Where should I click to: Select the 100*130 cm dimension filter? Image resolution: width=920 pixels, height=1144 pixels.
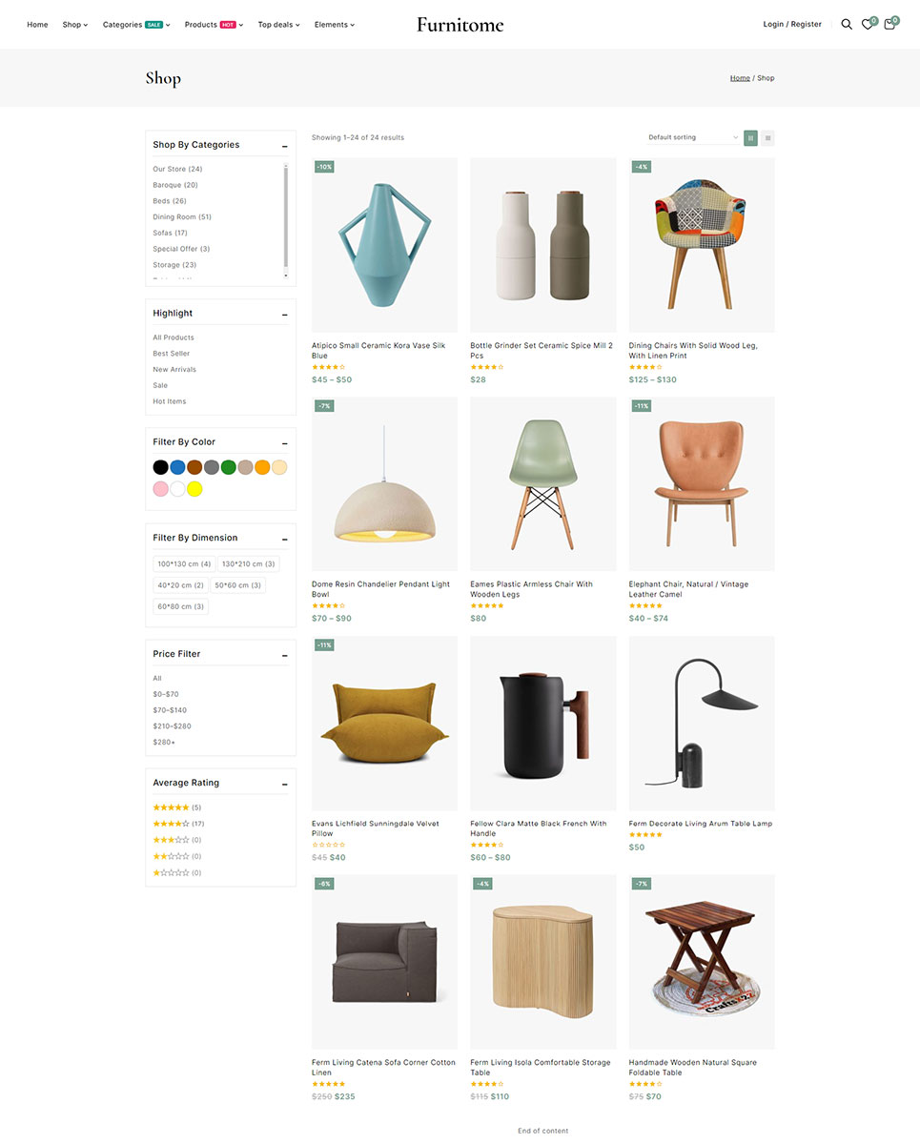coord(184,564)
